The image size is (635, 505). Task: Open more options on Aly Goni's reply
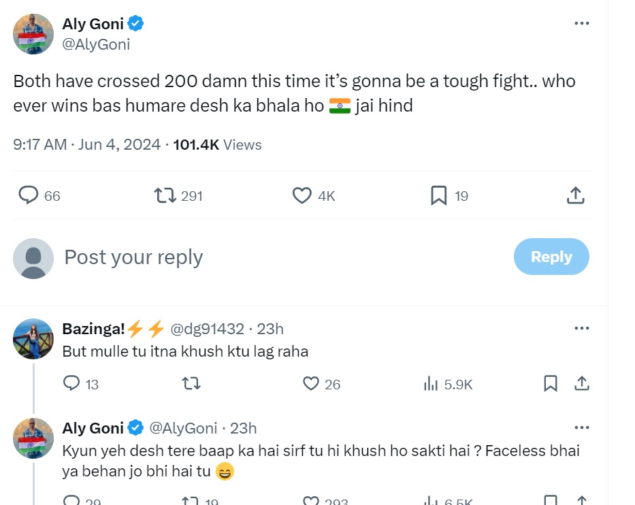(581, 427)
